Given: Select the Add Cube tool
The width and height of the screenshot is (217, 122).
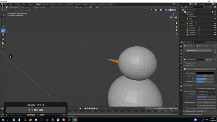Looking at the screenshot, I should coord(3,48).
